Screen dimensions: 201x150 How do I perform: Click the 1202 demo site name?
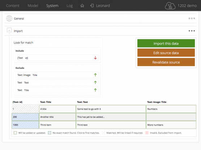[x=187, y=6]
